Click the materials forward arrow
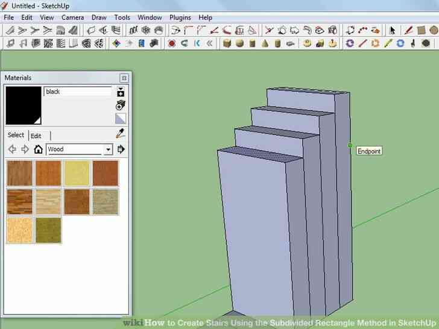Viewport: 439px width, 329px height. (x=25, y=149)
